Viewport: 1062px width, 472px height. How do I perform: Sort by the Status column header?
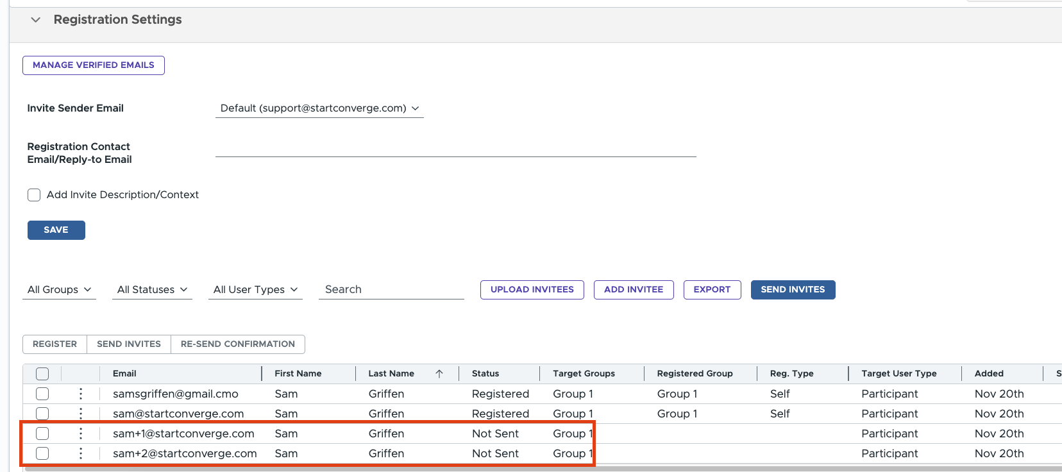(x=485, y=374)
